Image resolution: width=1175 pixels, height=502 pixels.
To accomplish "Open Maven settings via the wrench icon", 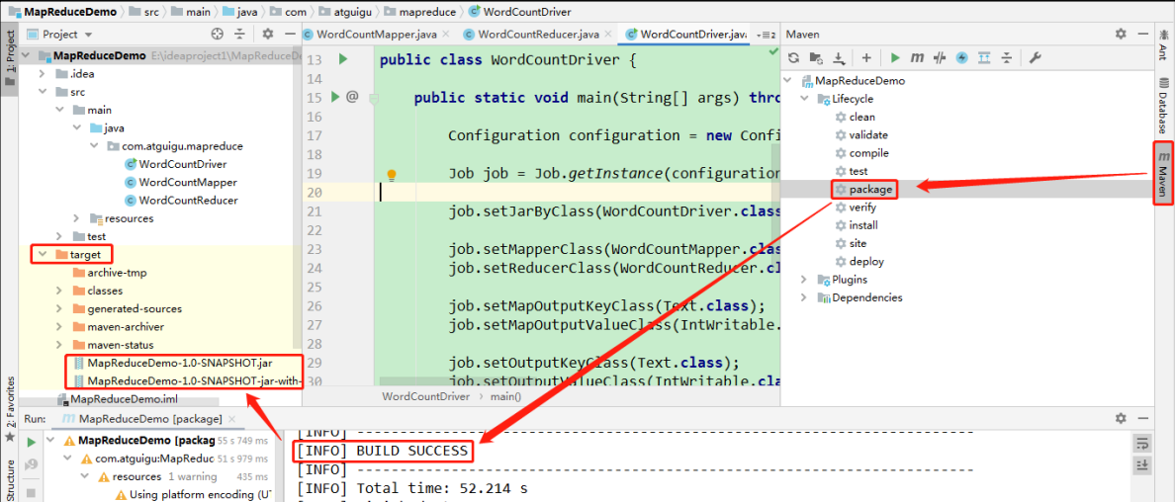I will pos(1035,58).
